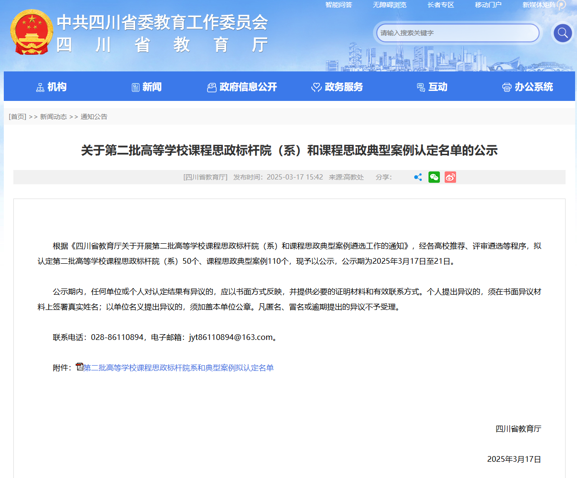577x478 pixels.
Task: Click the blue share icon
Action: (x=418, y=177)
